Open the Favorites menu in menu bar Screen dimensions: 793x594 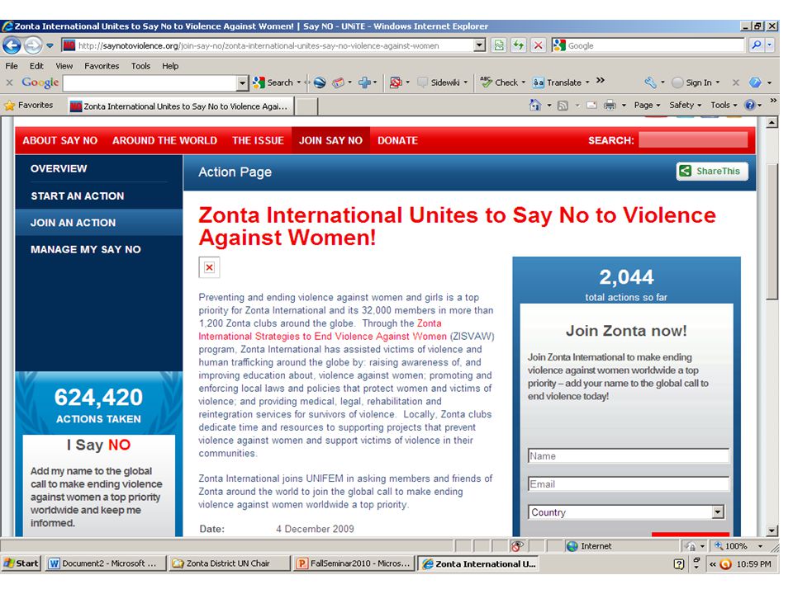click(102, 66)
